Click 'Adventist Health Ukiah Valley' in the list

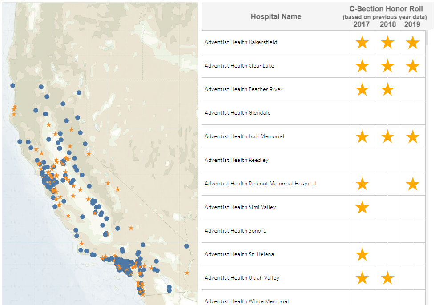point(242,278)
